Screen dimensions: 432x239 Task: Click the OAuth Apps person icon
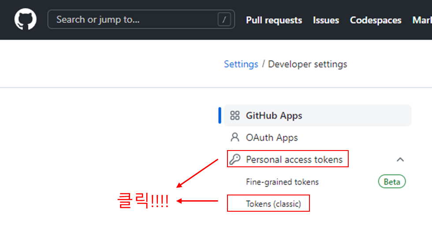(x=235, y=137)
